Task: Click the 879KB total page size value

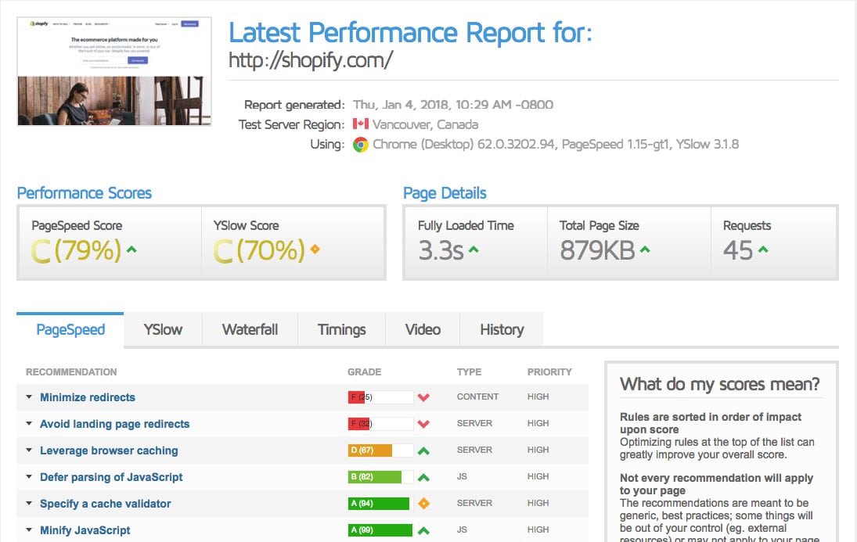Action: click(x=597, y=251)
